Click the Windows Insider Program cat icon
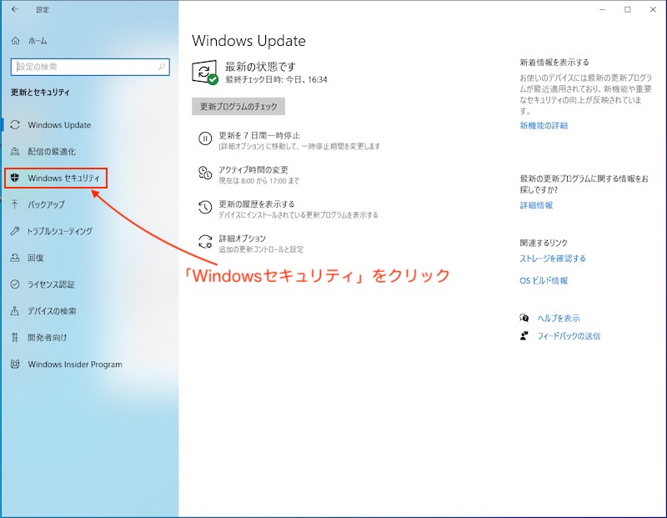Viewport: 667px width, 518px height. click(x=15, y=365)
